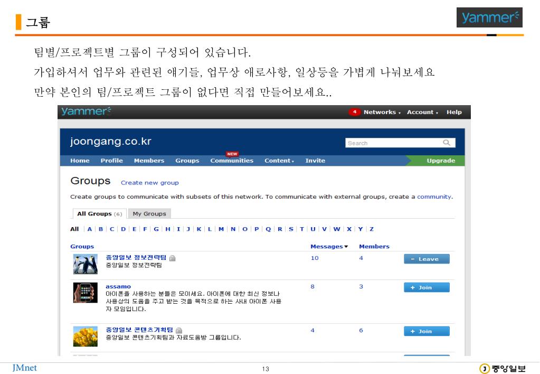
Task: Click the Yammer logo in the dark header
Action: pos(86,111)
